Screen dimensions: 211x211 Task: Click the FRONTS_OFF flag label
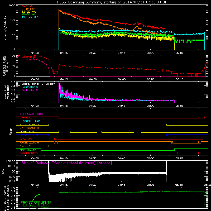pyautogui.click(x=28, y=150)
